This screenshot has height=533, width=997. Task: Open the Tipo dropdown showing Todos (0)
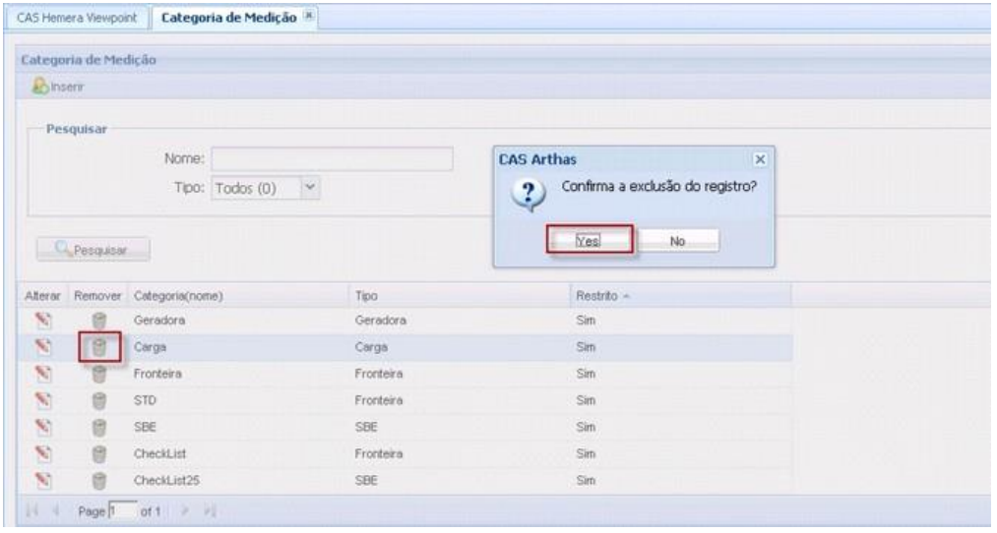click(310, 186)
